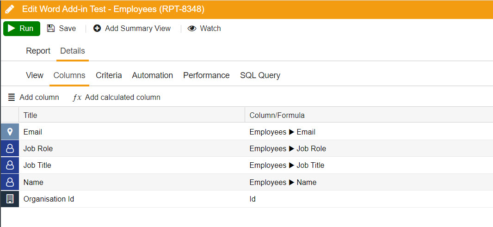Click the Column/Formula column header
493x227 pixels.
(x=369, y=116)
